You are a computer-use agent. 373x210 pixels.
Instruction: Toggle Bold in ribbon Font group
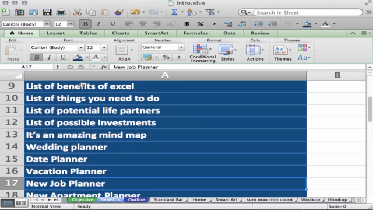click(37, 57)
